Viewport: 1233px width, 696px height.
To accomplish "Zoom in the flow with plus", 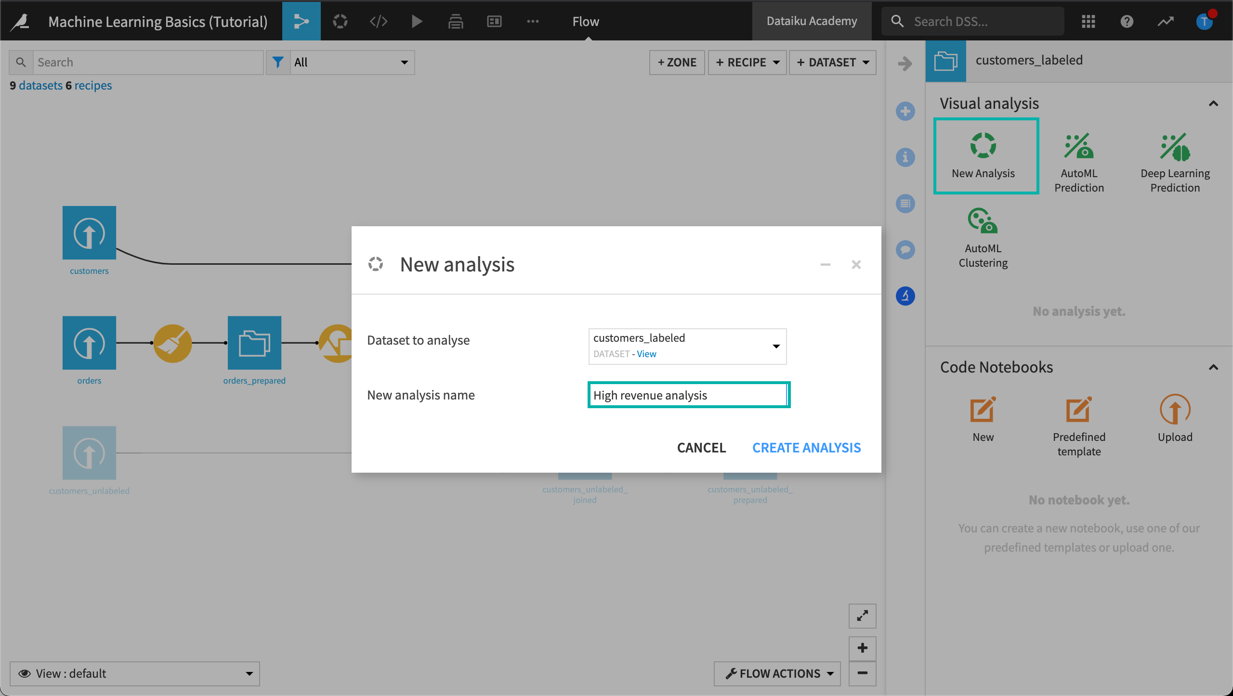I will [862, 648].
